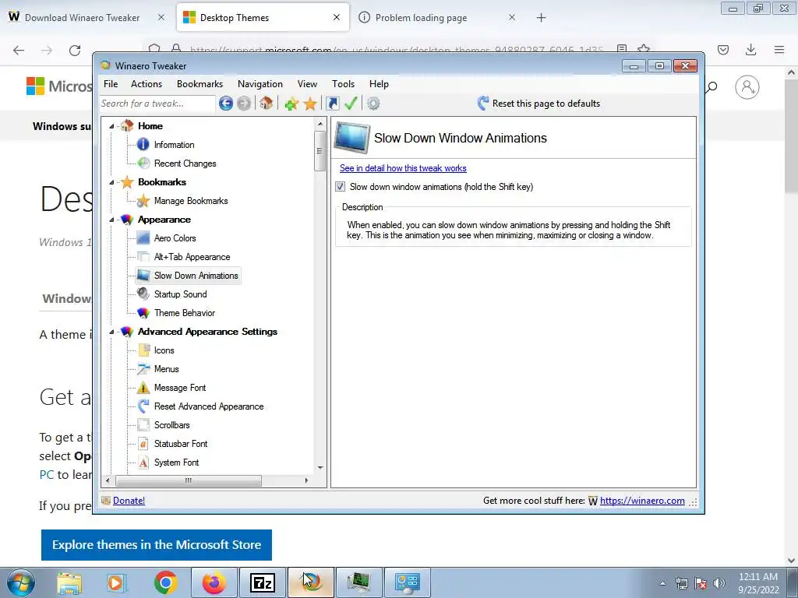Click the Donate! link
This screenshot has width=798, height=598.
[x=129, y=501]
